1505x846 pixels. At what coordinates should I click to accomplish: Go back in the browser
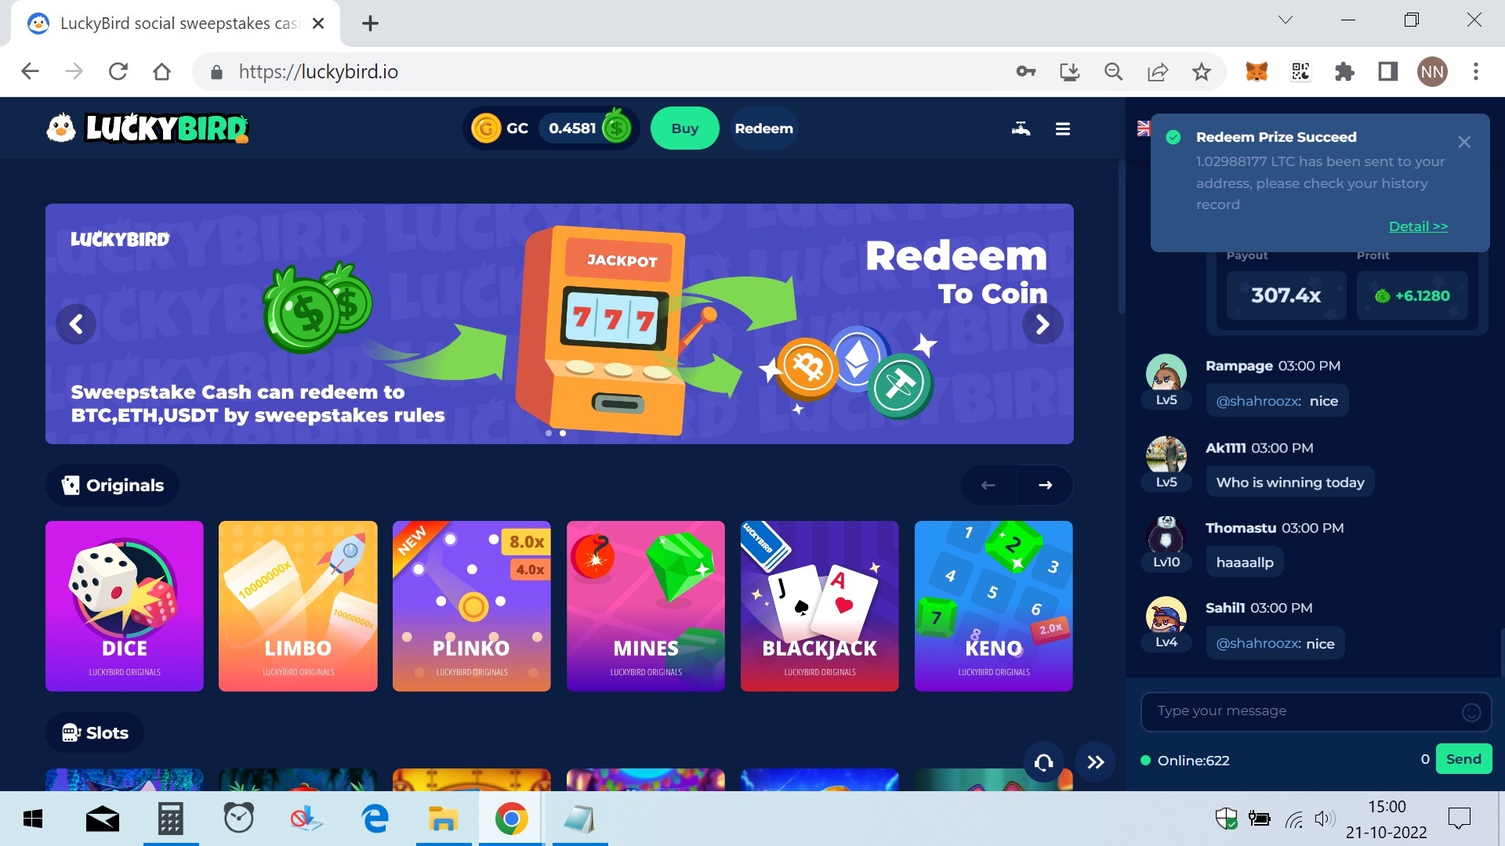tap(30, 72)
